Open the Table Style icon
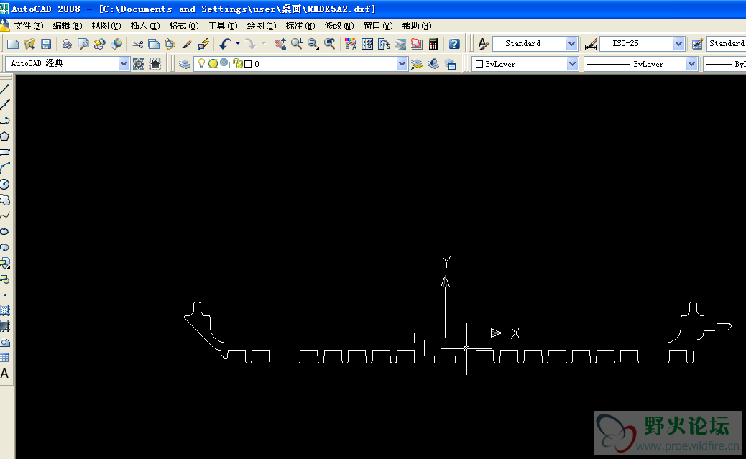The height and width of the screenshot is (459, 746). point(697,45)
